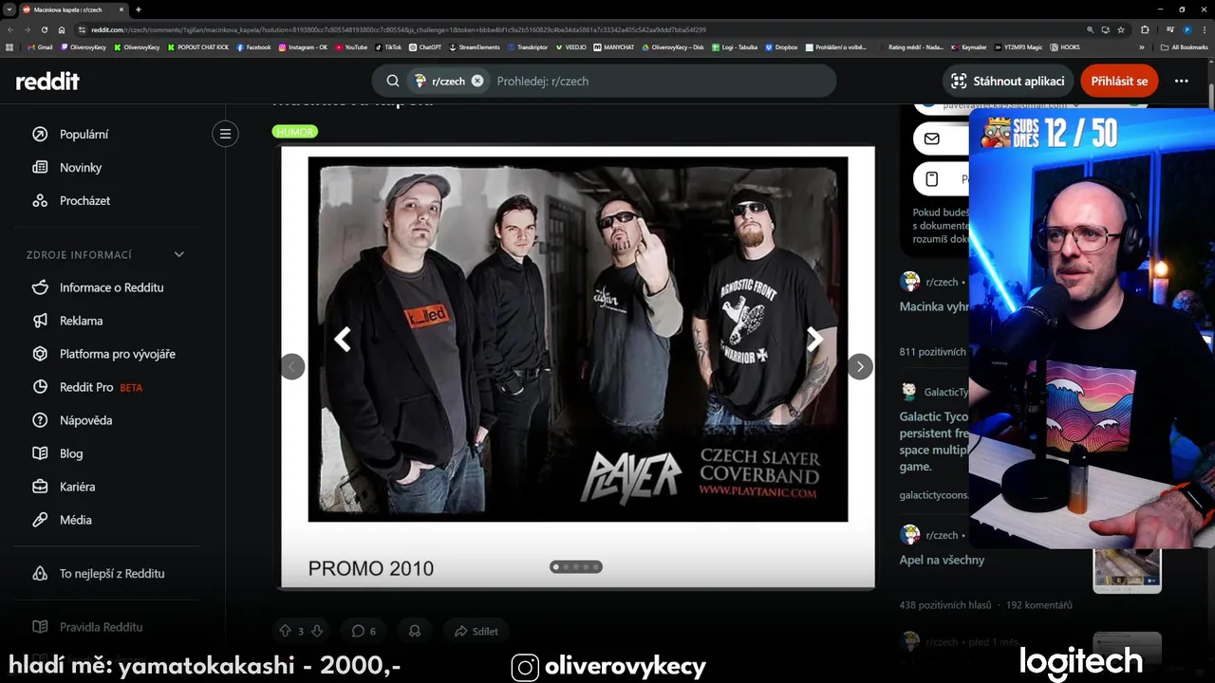Open the Gmail bookmark
Image resolution: width=1215 pixels, height=683 pixels.
pos(40,46)
